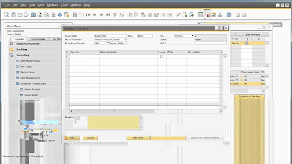Click the Bin Location column header
Screen dimensions: 292x164
pos(203,52)
